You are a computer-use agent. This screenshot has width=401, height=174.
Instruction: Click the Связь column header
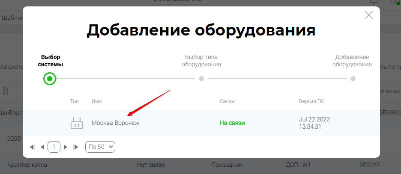pos(227,101)
